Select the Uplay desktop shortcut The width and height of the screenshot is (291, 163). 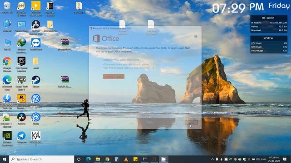click(x=36, y=119)
